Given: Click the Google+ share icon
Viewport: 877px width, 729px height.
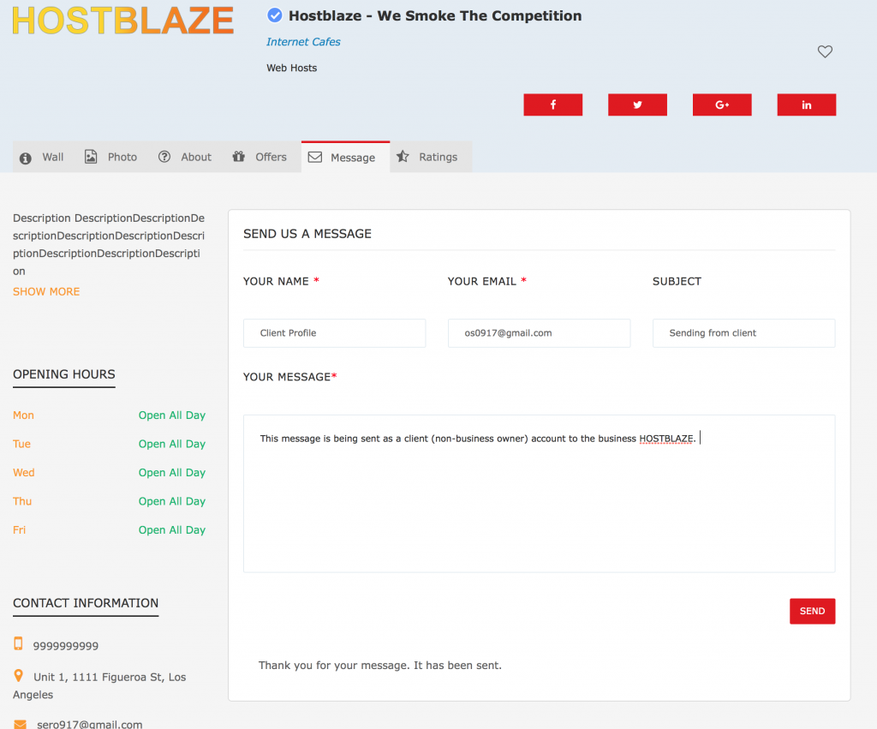Looking at the screenshot, I should (x=721, y=104).
